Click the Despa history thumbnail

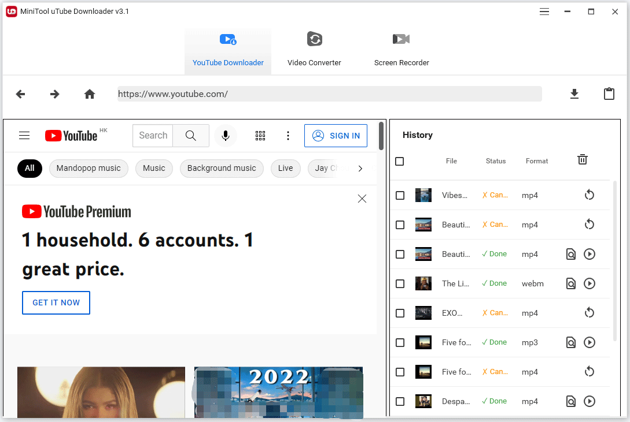tap(423, 401)
